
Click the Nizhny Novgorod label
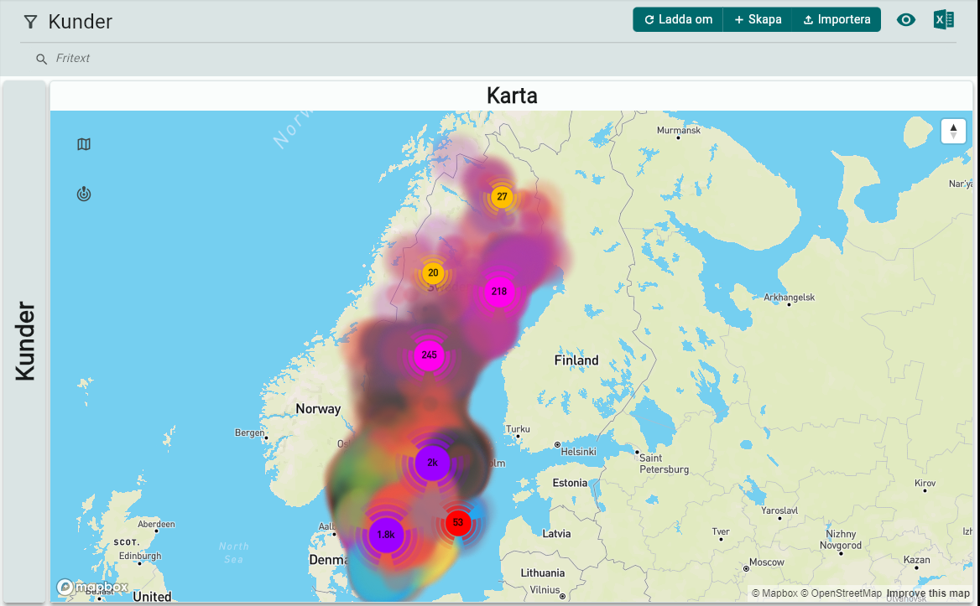[842, 539]
